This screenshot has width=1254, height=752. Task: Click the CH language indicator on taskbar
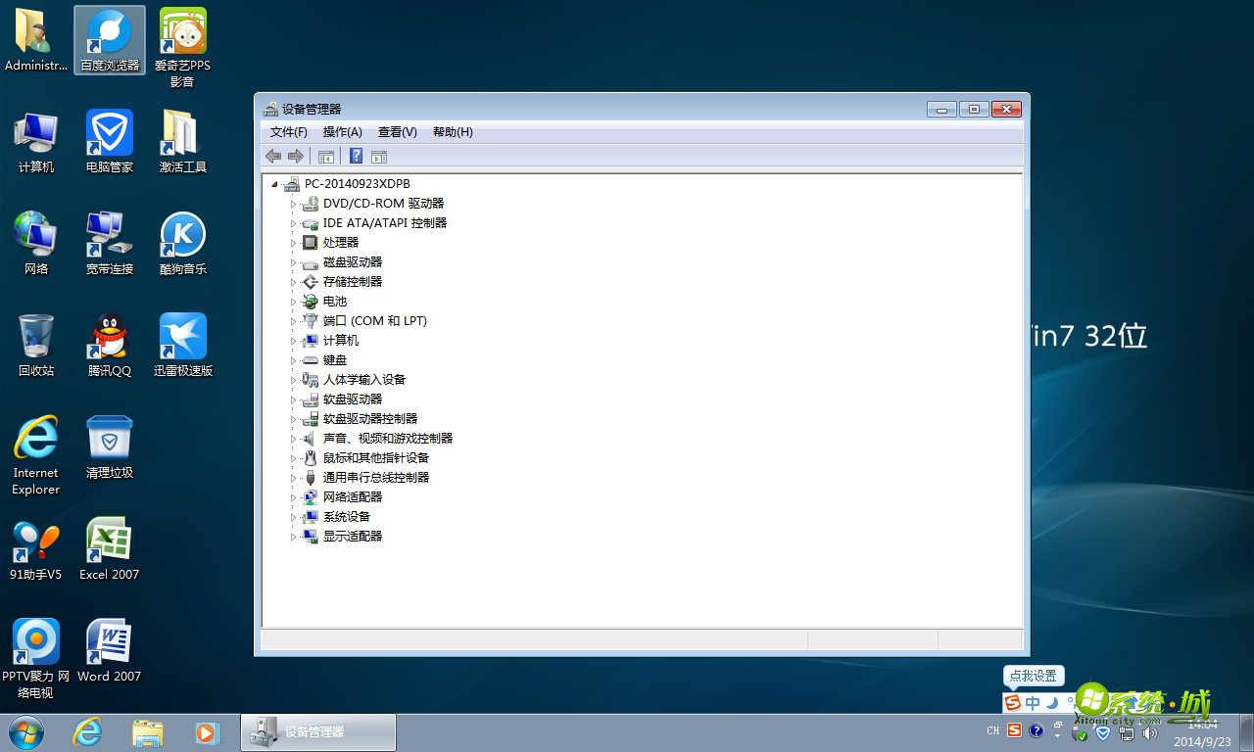click(992, 730)
